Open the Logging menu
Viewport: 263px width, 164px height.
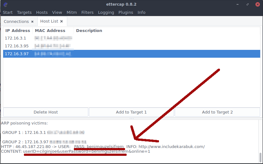pyautogui.click(x=106, y=12)
